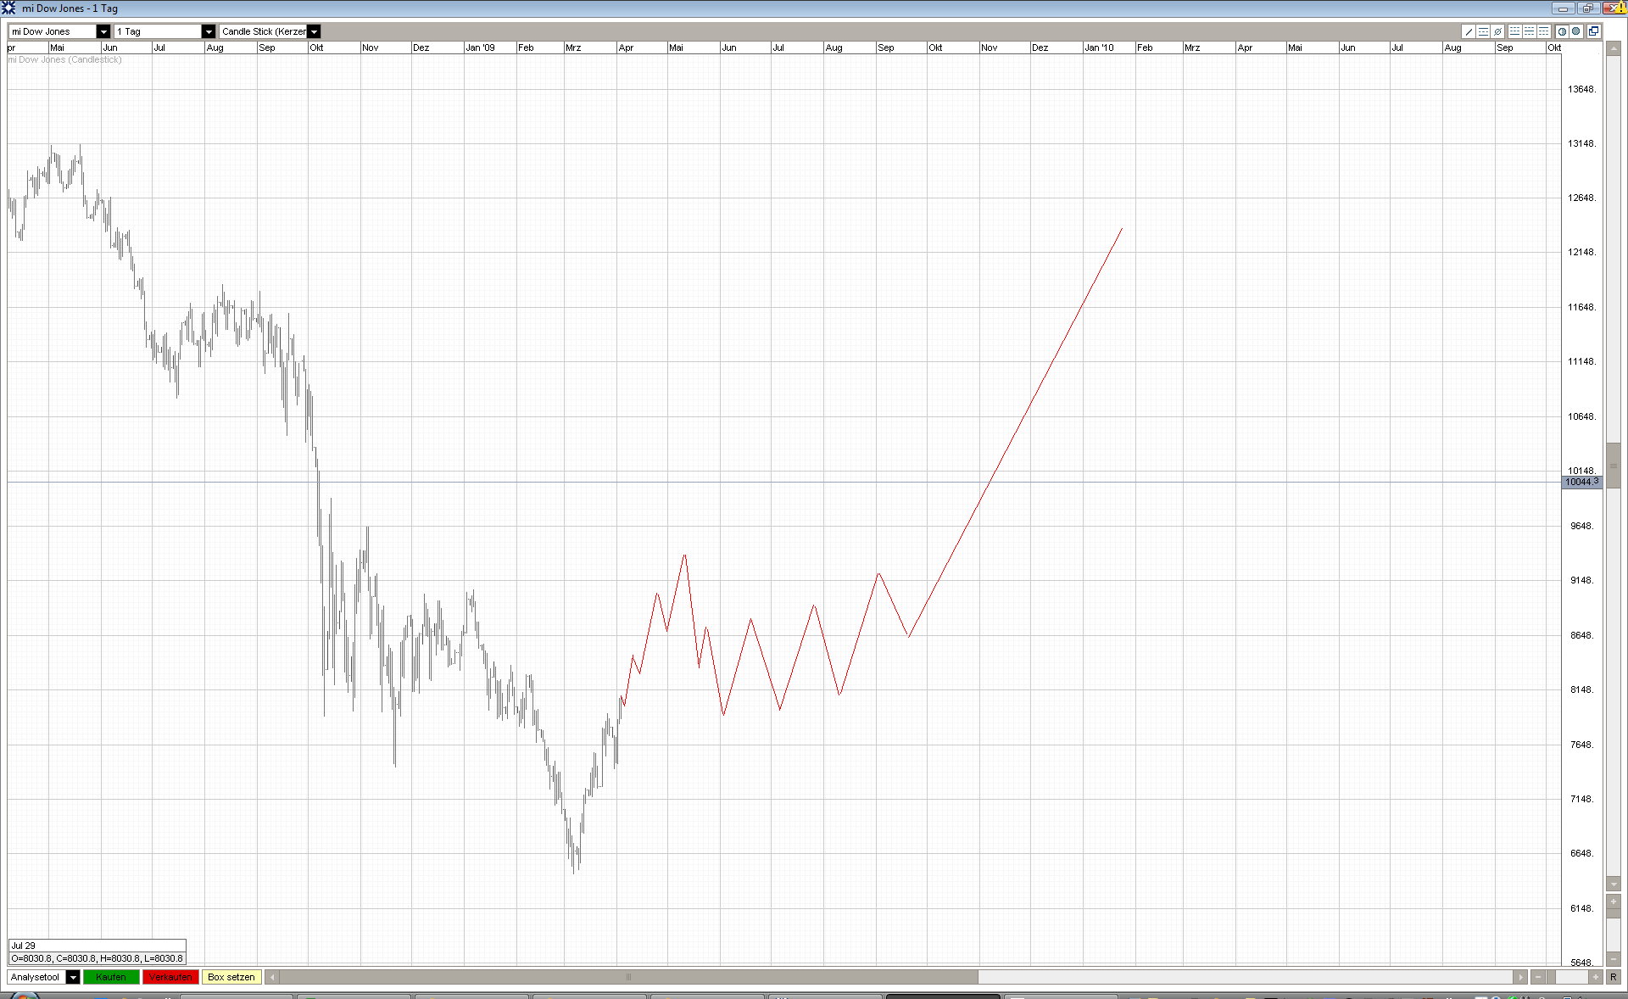The width and height of the screenshot is (1628, 999).
Task: Toggle the fully filled octagon display icon
Action: click(x=1575, y=31)
